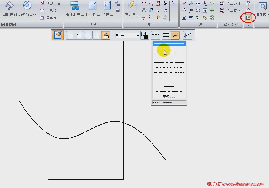The height and width of the screenshot is (188, 269).
Task: Choose the highlighted continuous line type
Action: point(169,43)
